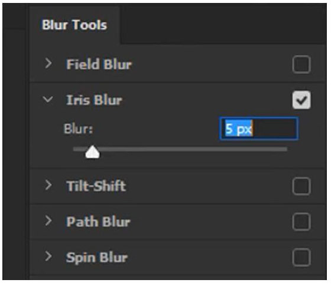This screenshot has height=286, width=331.
Task: Enable the Spin Blur checkbox
Action: [301, 257]
